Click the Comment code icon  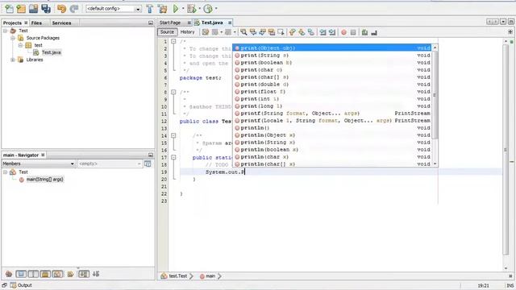(364, 32)
